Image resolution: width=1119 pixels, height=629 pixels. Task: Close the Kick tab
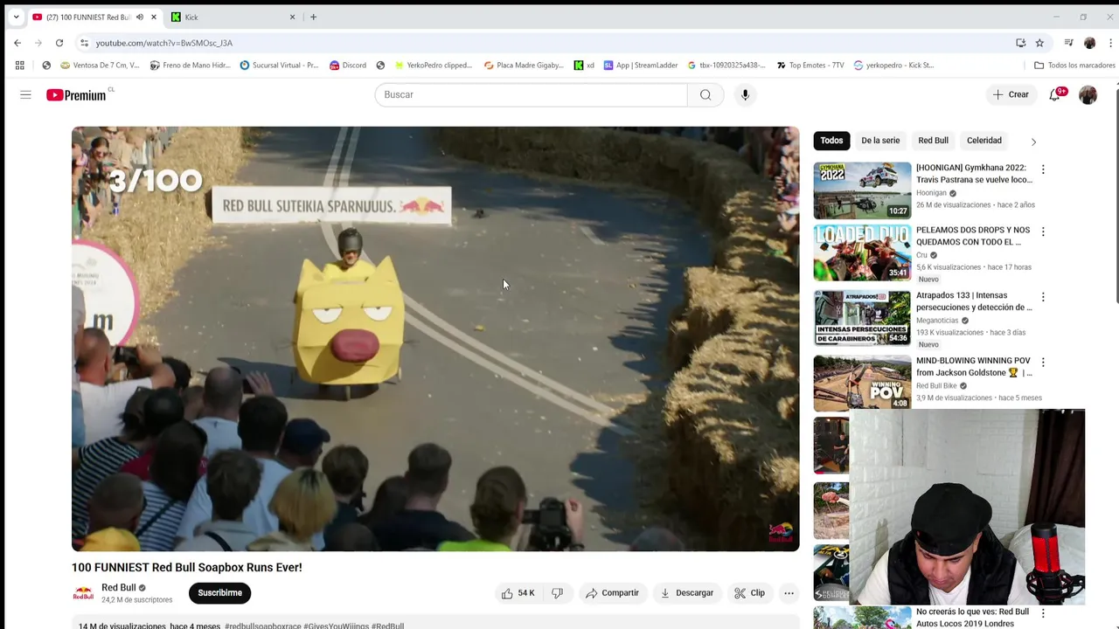pyautogui.click(x=292, y=17)
